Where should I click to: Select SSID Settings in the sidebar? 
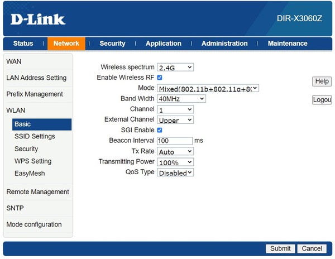(x=35, y=137)
